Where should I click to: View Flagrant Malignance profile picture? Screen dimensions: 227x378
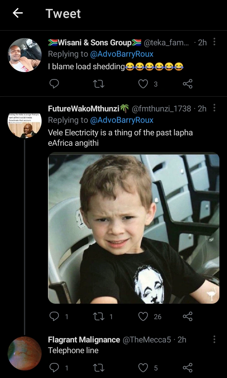(x=25, y=353)
